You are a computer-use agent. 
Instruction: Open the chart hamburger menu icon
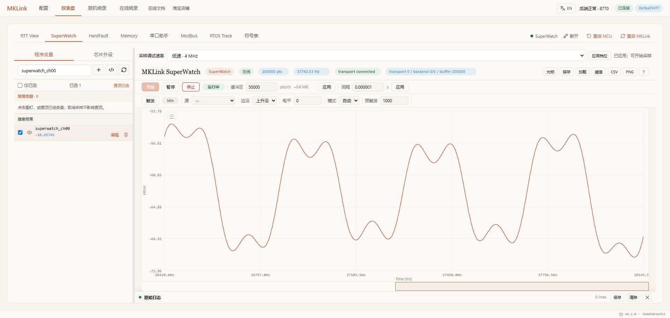click(x=172, y=117)
